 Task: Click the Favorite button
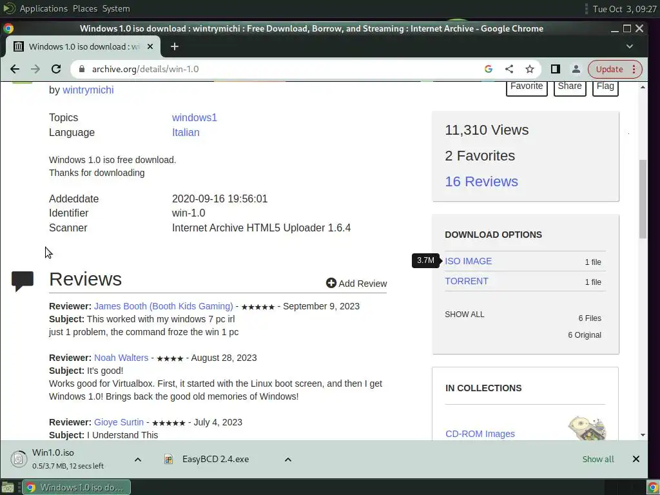(527, 87)
